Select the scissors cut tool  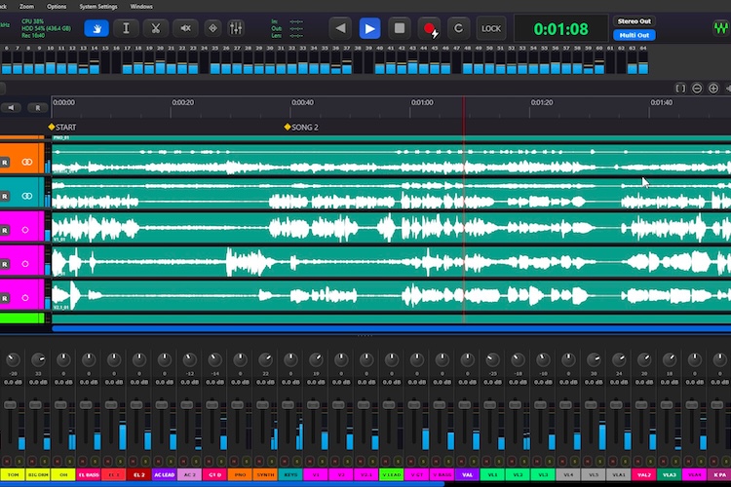(x=155, y=28)
